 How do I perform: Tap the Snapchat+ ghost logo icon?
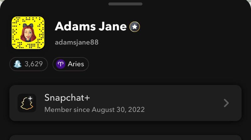pos(27,103)
